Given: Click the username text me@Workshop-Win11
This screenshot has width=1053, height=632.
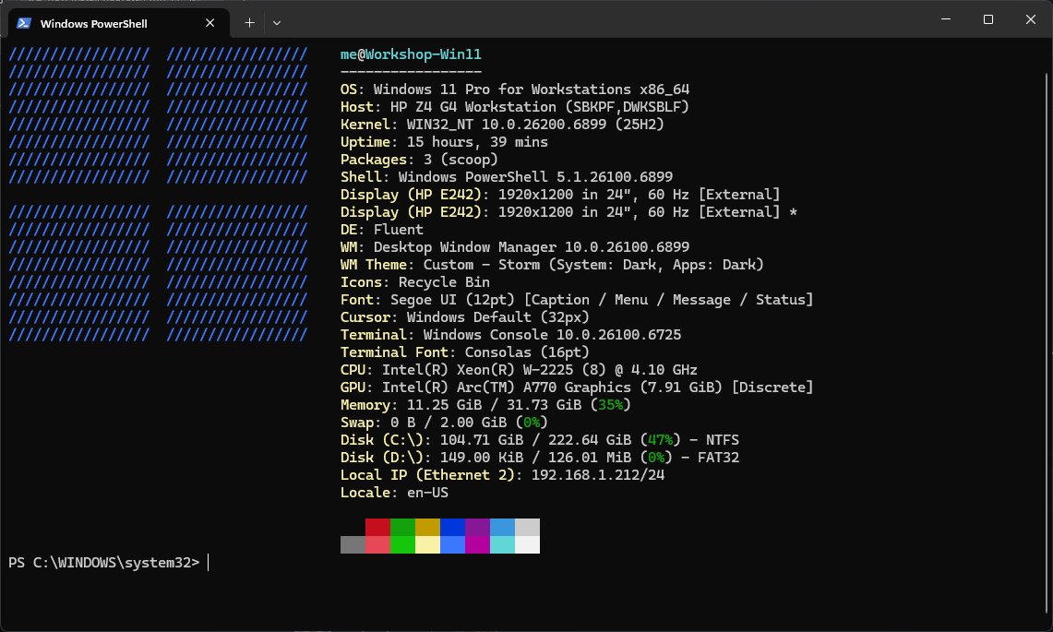Looking at the screenshot, I should (x=411, y=54).
